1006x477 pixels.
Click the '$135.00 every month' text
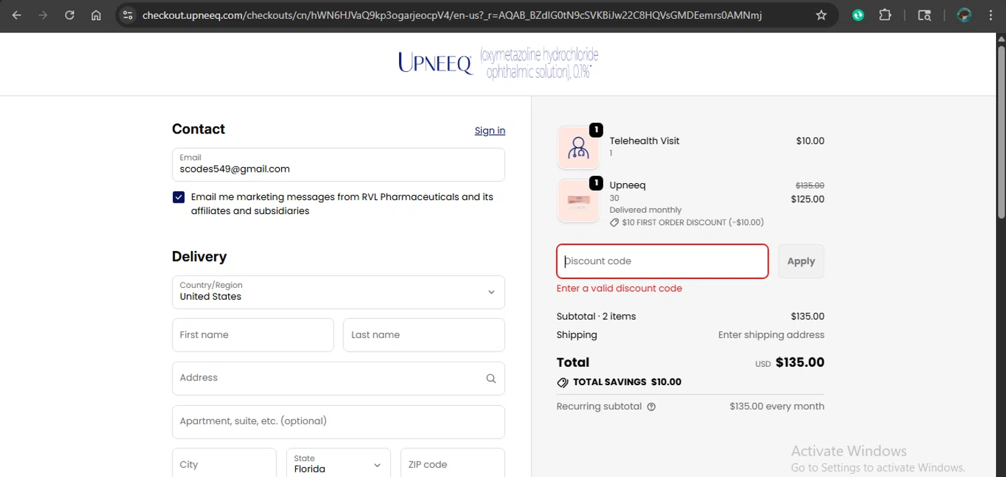point(777,407)
